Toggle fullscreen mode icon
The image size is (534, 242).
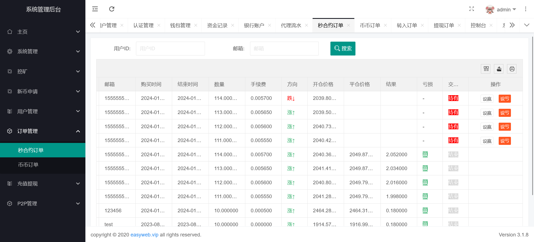pos(471,9)
